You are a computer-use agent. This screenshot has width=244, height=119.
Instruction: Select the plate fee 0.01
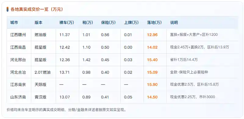128,35
